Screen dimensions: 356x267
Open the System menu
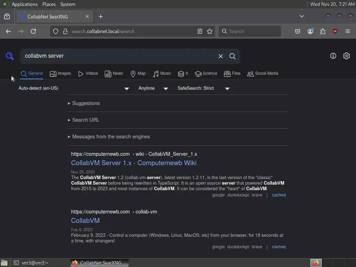pyautogui.click(x=68, y=4)
